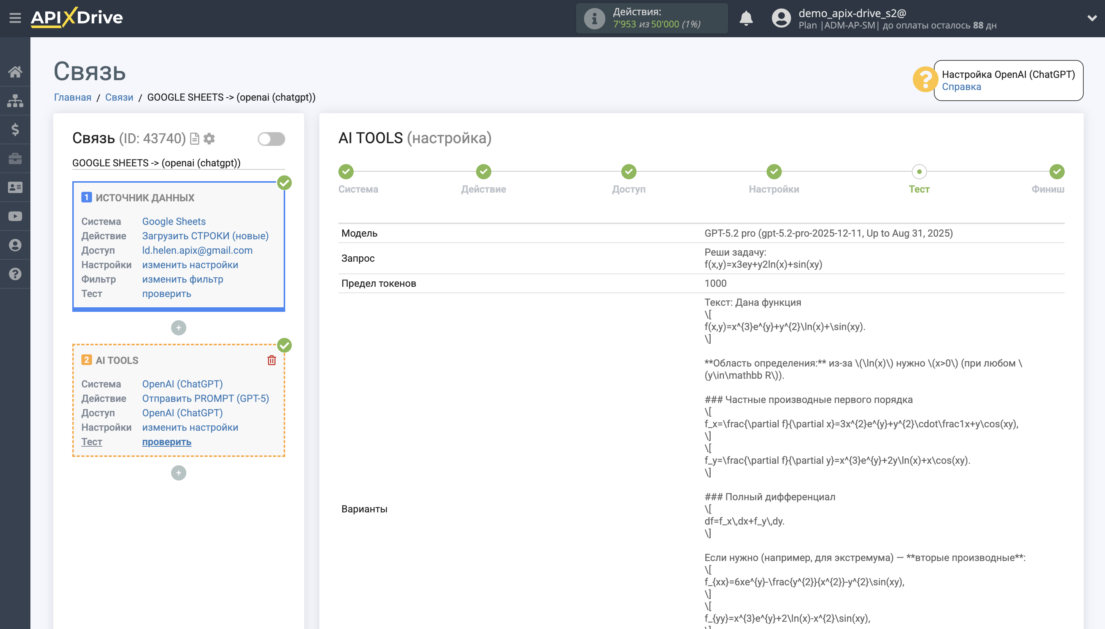Open the hamburger menu

click(16, 18)
